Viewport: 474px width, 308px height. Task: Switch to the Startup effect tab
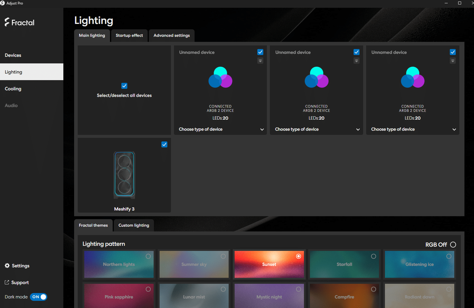(x=129, y=35)
